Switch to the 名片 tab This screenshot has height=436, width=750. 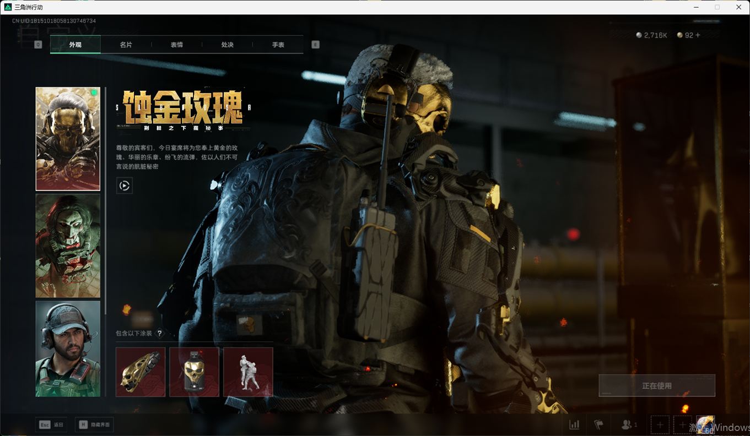(x=126, y=45)
